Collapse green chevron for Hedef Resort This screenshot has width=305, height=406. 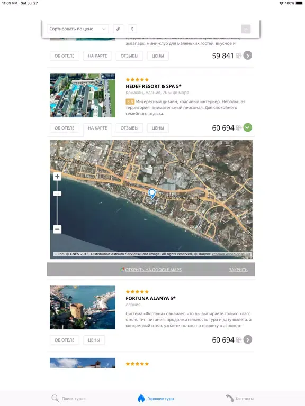[248, 127]
